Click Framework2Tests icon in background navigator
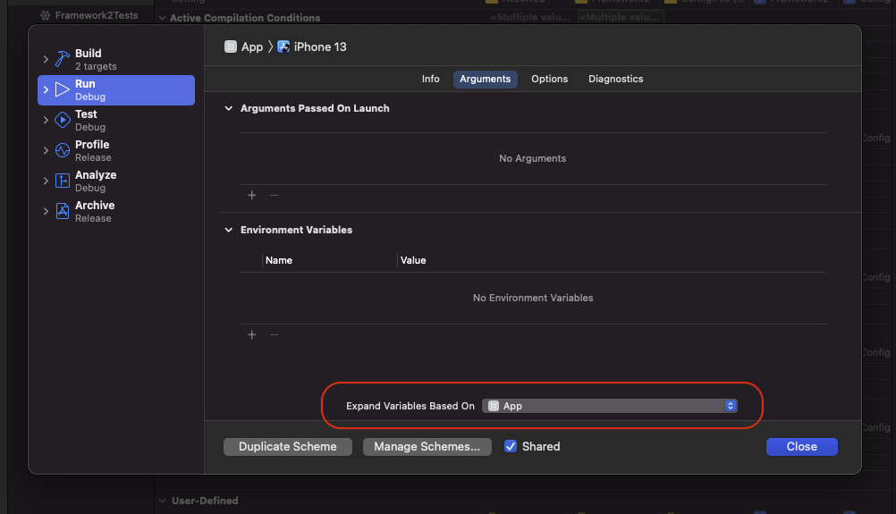896x514 pixels. click(45, 15)
